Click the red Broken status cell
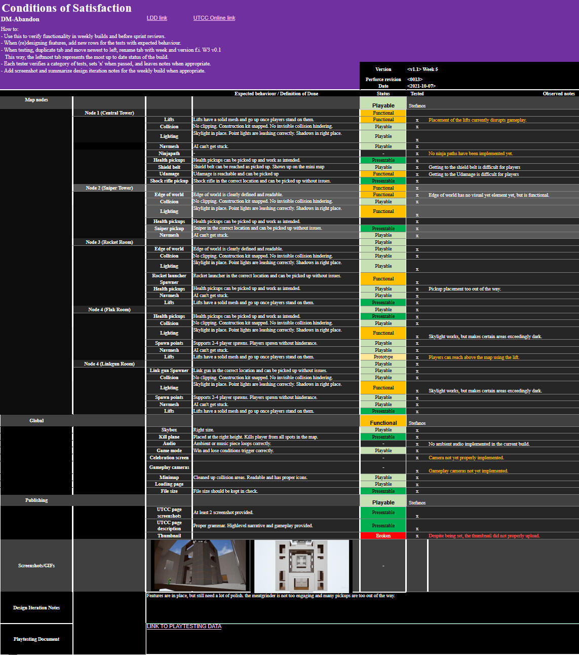This screenshot has height=655, width=579. coord(383,536)
